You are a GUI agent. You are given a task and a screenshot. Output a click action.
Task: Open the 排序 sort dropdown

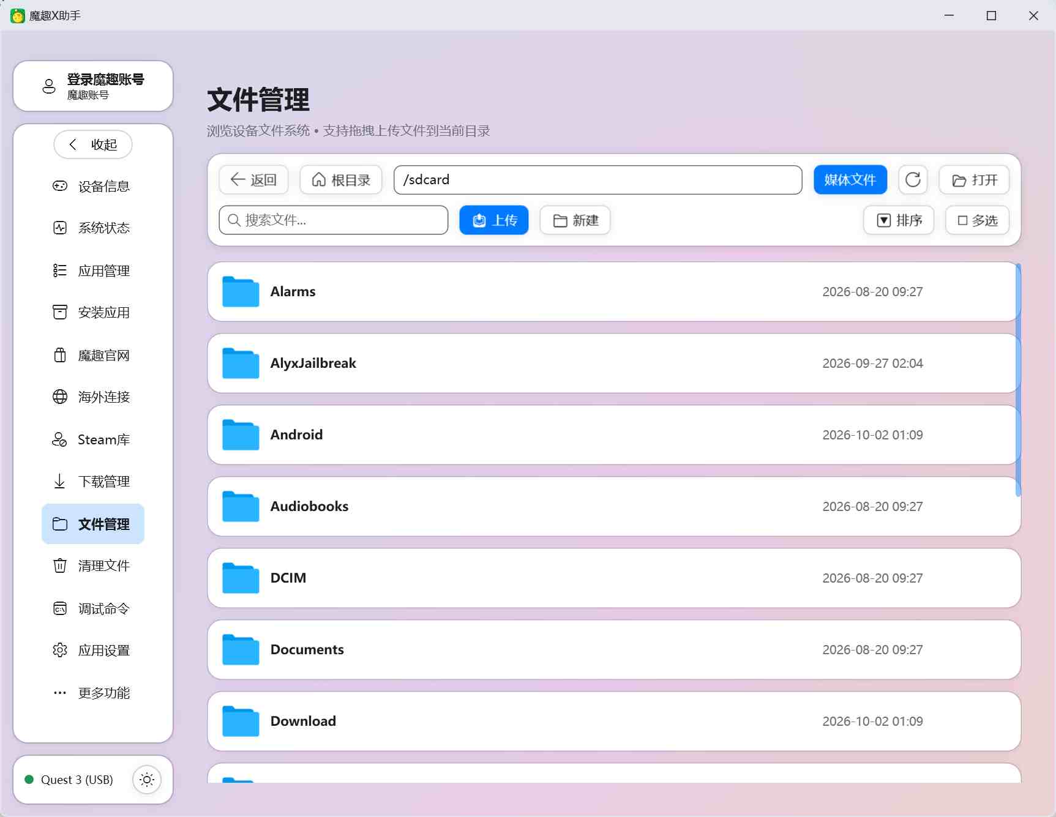click(899, 220)
